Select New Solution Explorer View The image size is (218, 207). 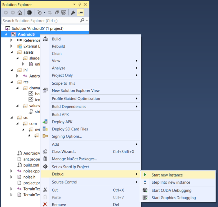click(x=91, y=90)
